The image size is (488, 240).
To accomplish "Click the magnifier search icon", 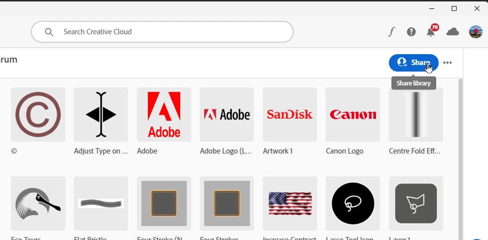I will pyautogui.click(x=49, y=32).
